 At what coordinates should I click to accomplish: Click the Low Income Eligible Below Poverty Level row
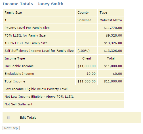click(x=63, y=89)
